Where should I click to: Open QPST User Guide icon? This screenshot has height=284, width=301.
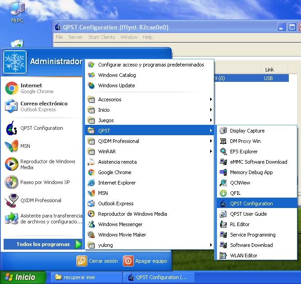(x=223, y=214)
